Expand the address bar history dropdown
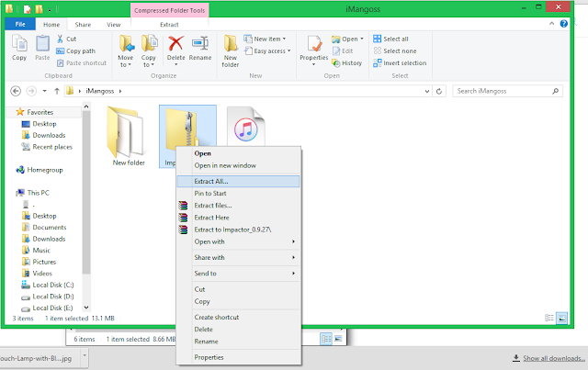 (x=426, y=91)
